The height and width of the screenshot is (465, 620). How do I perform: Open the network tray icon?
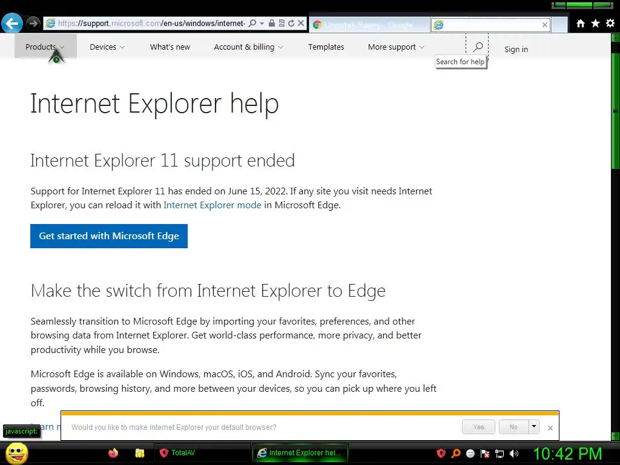click(500, 453)
